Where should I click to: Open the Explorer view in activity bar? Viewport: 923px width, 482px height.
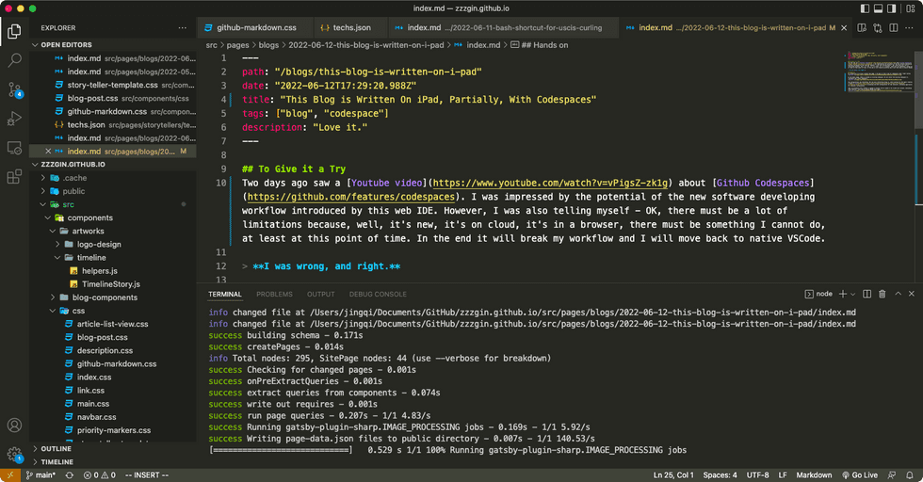click(14, 31)
